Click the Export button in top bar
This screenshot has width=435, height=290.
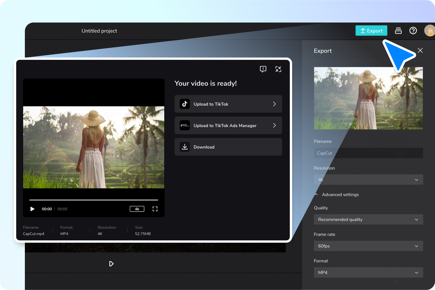[371, 31]
